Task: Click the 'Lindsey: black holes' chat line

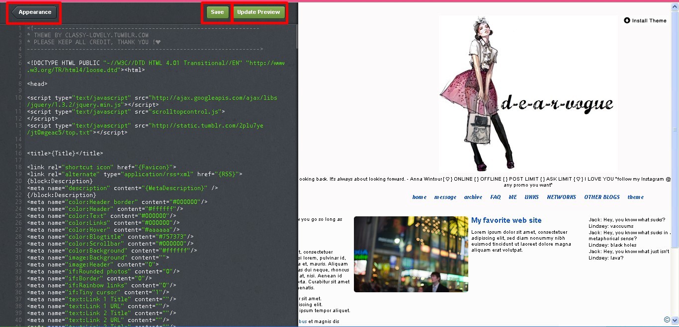Action: 612,245
